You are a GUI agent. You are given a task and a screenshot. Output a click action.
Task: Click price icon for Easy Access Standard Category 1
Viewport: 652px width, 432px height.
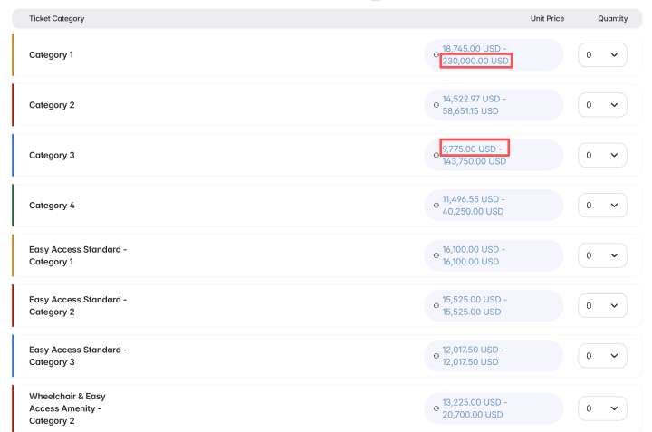(436, 255)
